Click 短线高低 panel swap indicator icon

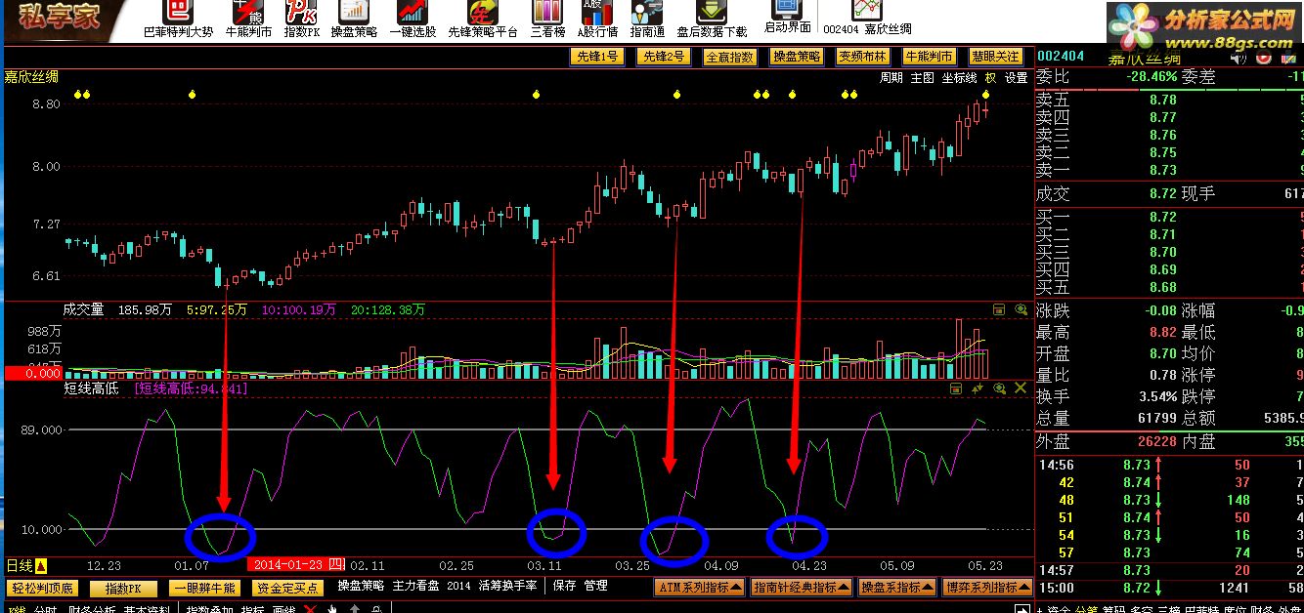click(978, 388)
